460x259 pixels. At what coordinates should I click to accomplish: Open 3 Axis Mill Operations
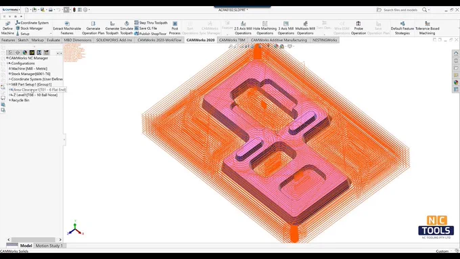click(x=285, y=28)
